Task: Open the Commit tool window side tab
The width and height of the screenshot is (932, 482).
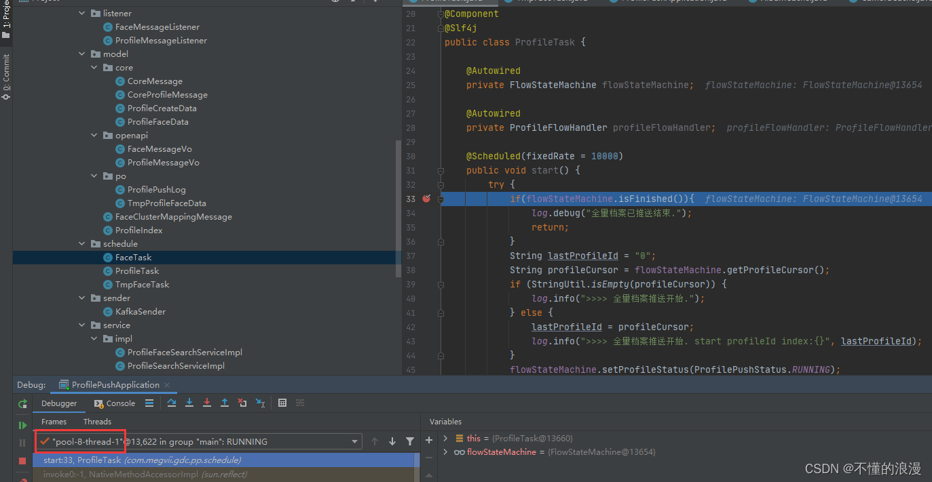Action: click(x=6, y=77)
